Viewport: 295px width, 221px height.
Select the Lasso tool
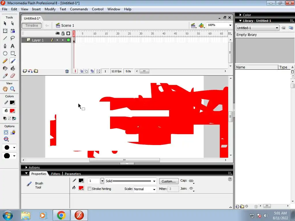point(13,38)
